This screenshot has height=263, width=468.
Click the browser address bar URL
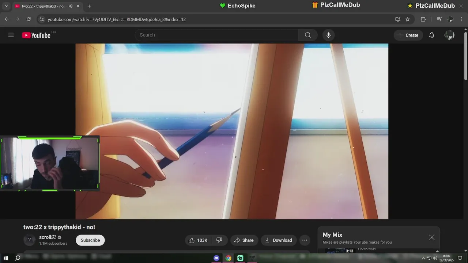click(117, 19)
